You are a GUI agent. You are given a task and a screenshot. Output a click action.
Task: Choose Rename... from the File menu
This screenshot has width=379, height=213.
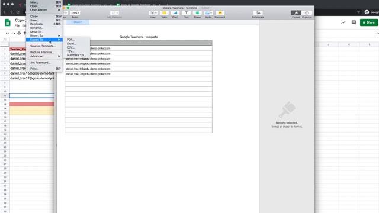pos(44,28)
